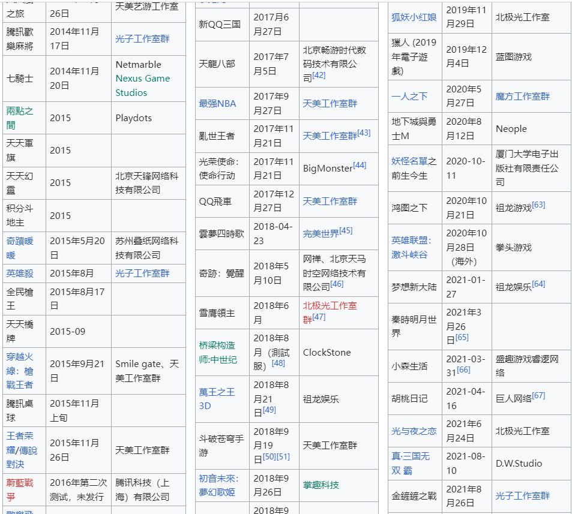Open the 奇蹟暖暖 link

tap(20, 248)
